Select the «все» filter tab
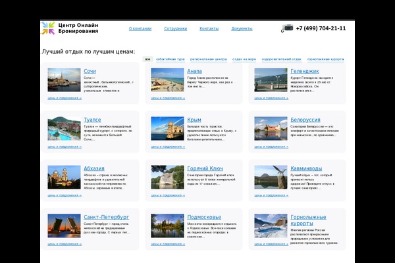Viewport: 395px width, 263px height. [x=147, y=59]
